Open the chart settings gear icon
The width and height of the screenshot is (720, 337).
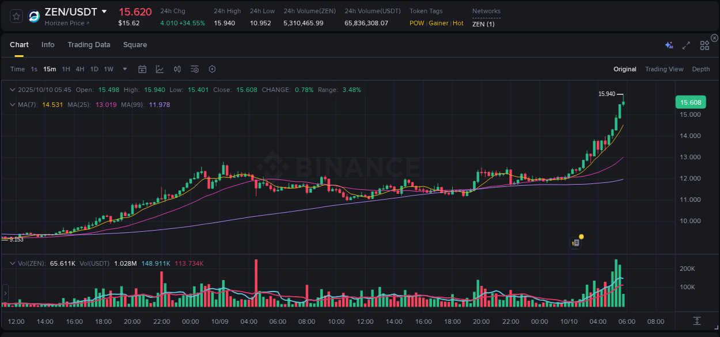point(212,69)
